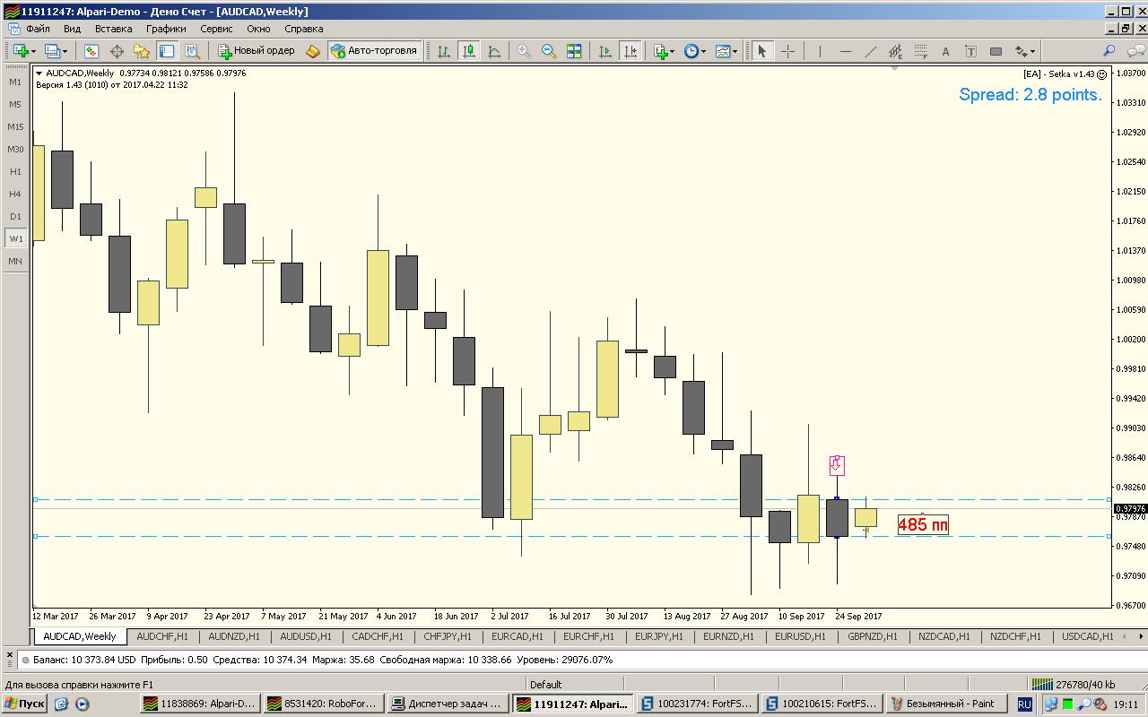Viewport: 1148px width, 717px height.
Task: Open the Navigator folder-star icon
Action: [x=142, y=51]
